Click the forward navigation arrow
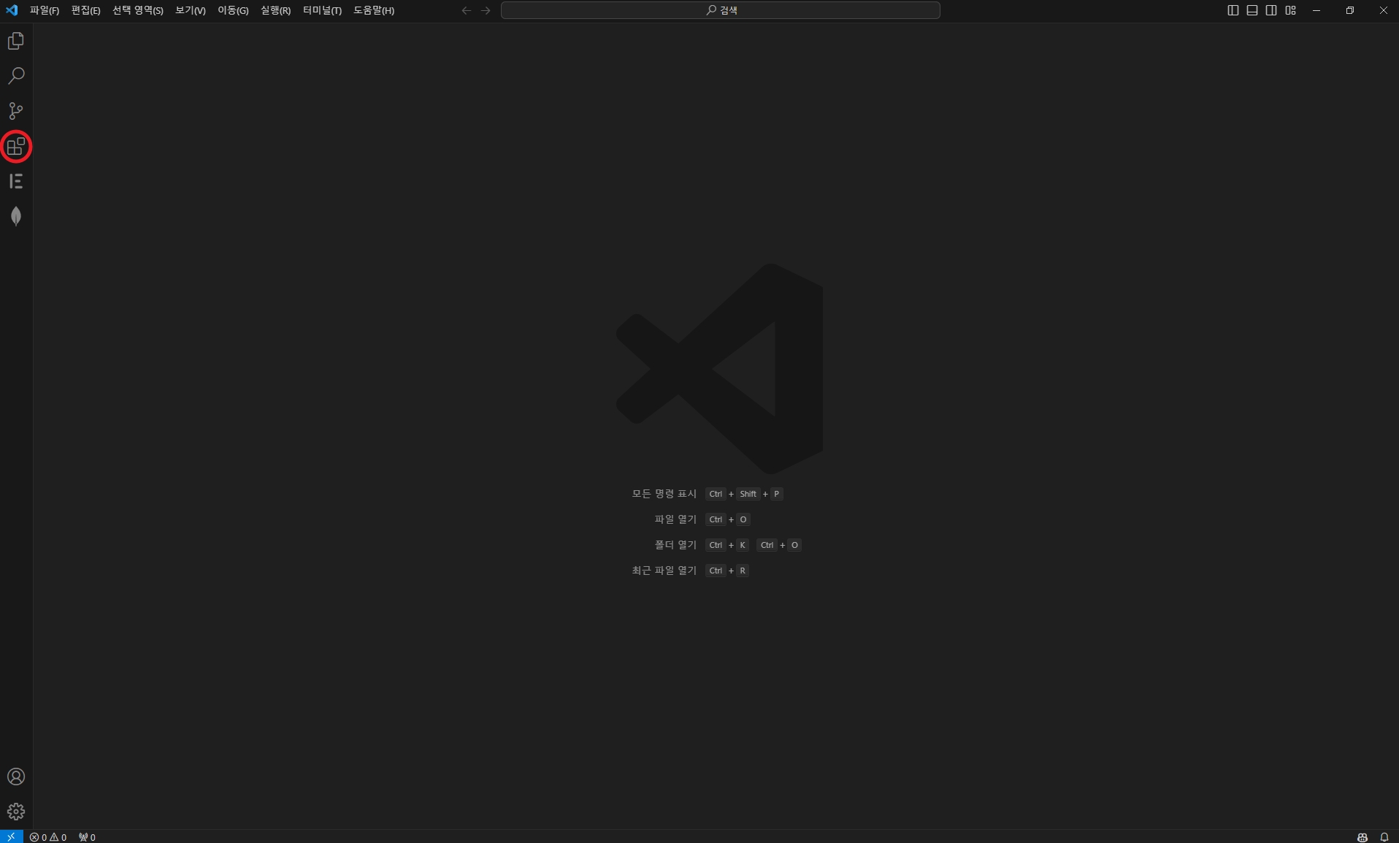Image resolution: width=1399 pixels, height=843 pixels. [486, 10]
